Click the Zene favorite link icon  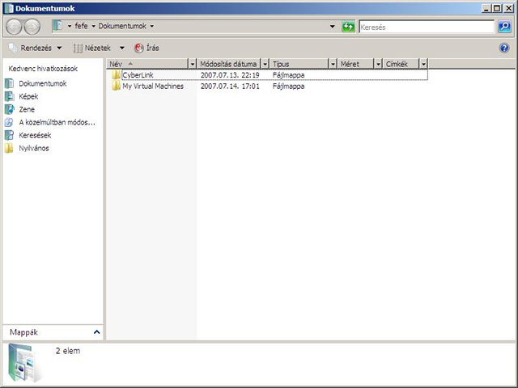click(x=9, y=109)
